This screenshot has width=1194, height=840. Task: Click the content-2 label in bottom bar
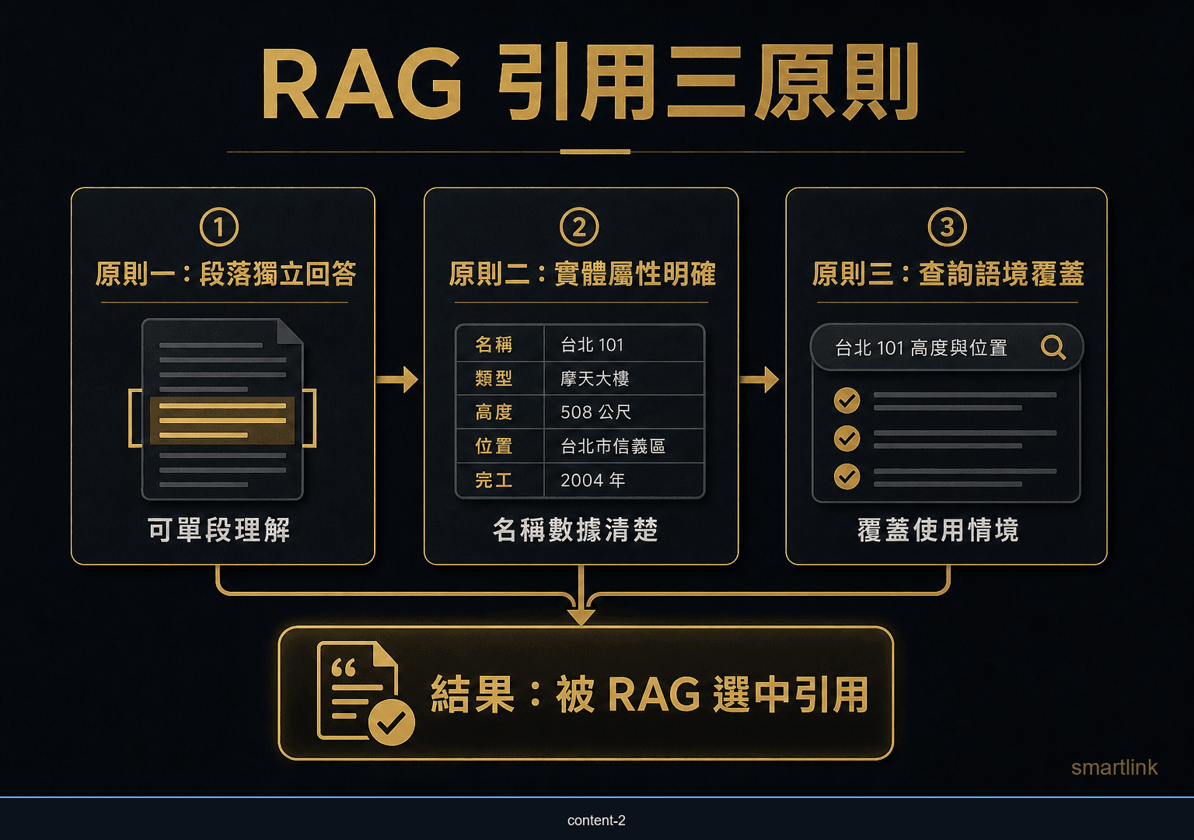[x=596, y=821]
